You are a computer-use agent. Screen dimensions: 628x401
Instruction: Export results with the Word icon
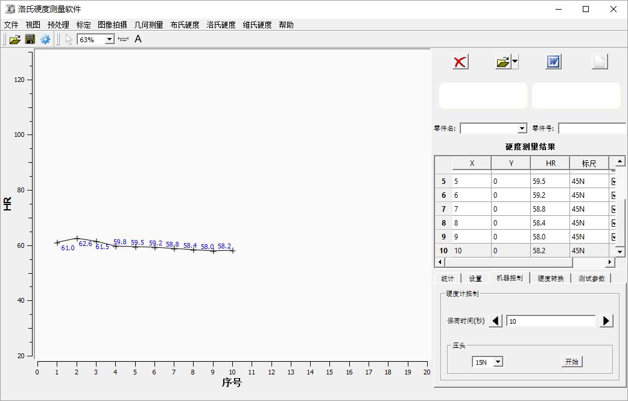[553, 62]
